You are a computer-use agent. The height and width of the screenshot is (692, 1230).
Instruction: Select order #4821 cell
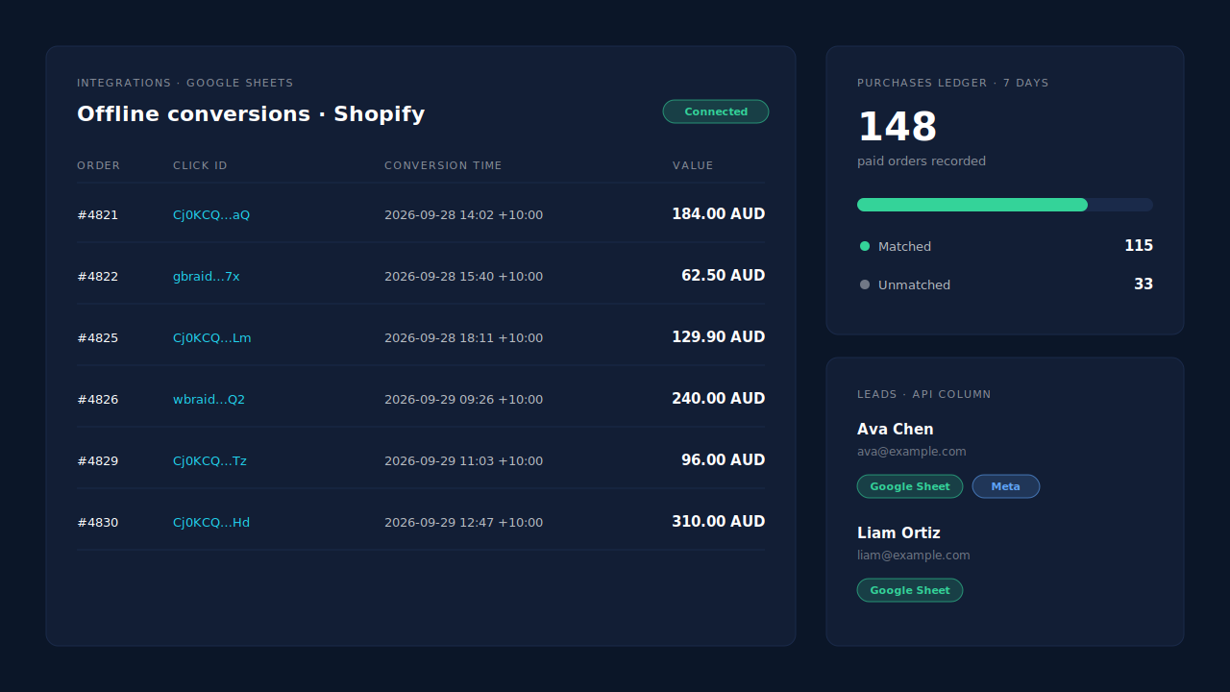pos(98,215)
